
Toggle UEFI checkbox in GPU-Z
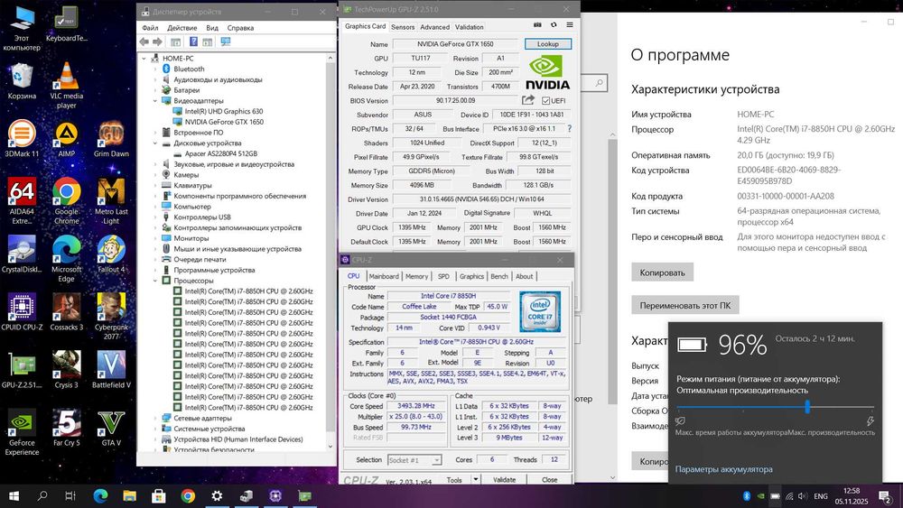pyautogui.click(x=545, y=101)
